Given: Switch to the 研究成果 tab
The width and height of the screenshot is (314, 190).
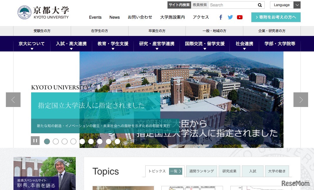Looking at the screenshot, I should tap(229, 171).
